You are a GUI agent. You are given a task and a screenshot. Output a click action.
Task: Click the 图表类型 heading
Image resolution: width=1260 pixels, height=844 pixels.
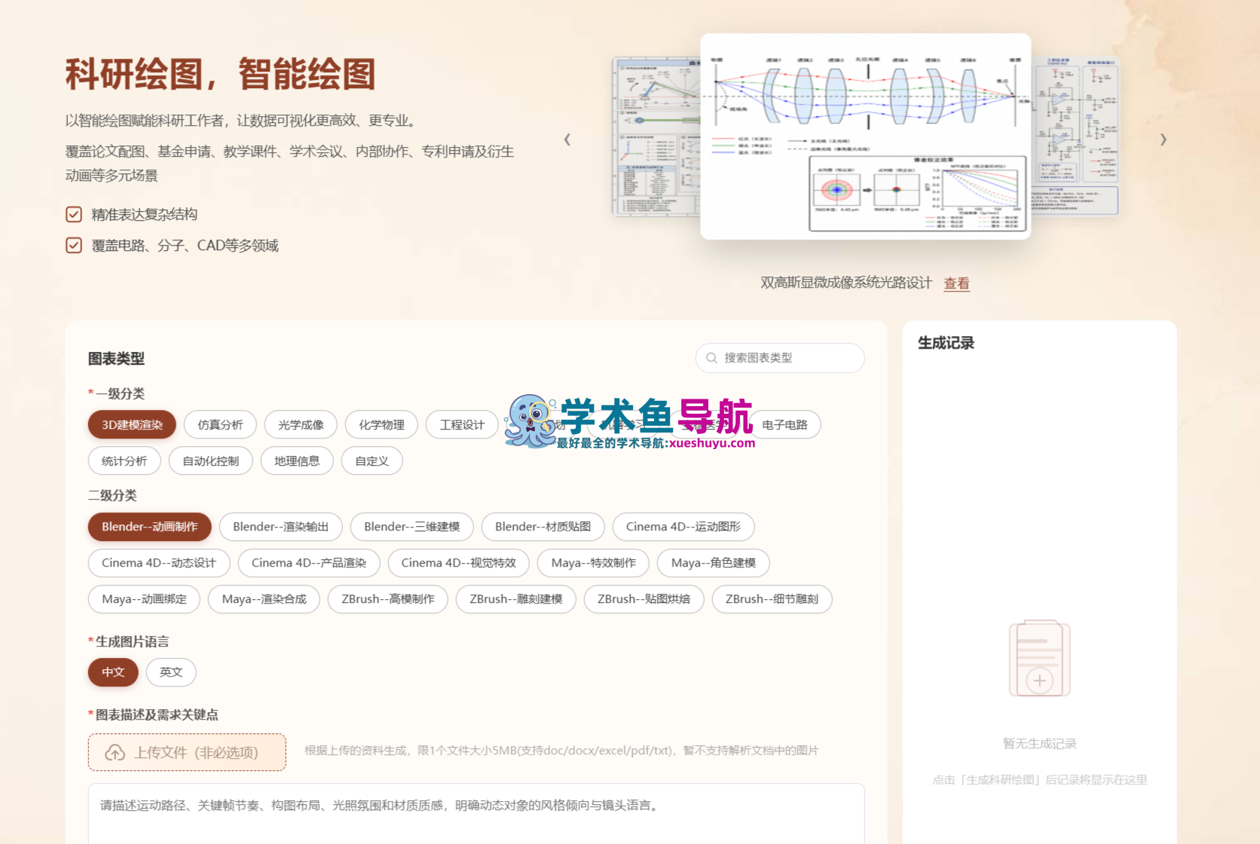coord(116,359)
